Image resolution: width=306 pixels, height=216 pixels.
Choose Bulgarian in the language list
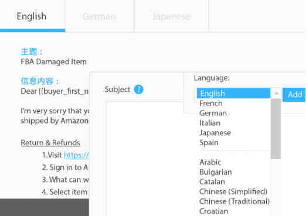click(233, 172)
